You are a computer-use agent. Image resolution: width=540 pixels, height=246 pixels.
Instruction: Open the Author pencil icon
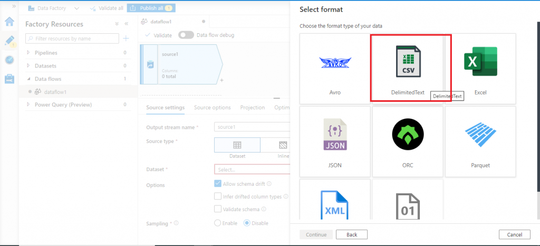coord(9,41)
